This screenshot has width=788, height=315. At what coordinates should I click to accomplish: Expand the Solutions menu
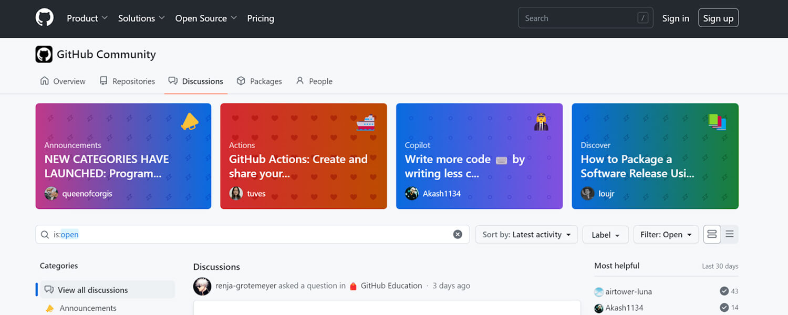click(x=141, y=18)
